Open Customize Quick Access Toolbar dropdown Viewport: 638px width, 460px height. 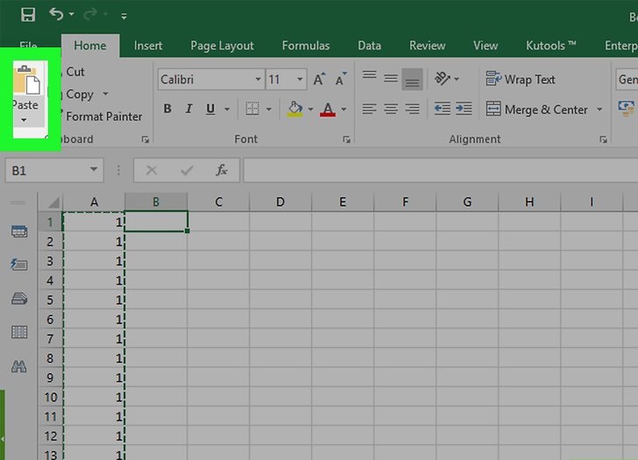coord(124,16)
